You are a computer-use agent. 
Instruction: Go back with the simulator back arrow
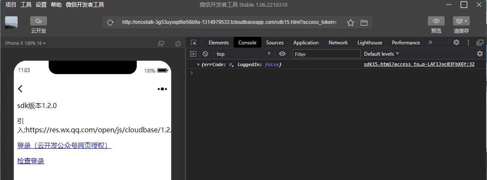click(x=20, y=89)
